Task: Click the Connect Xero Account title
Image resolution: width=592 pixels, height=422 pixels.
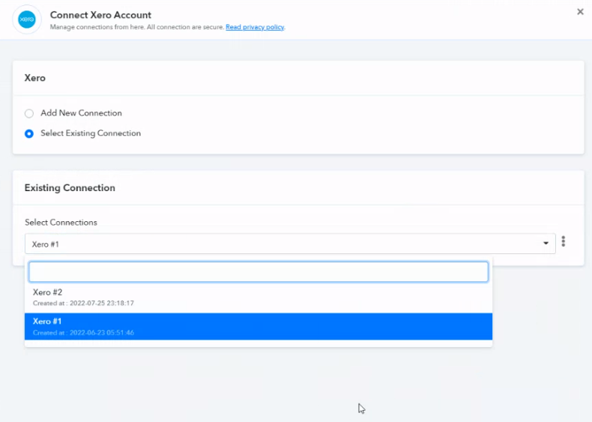Action: (100, 15)
